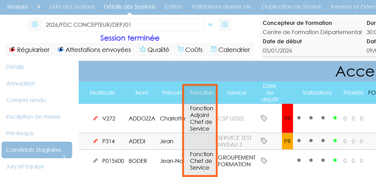Click the tag icon in ADDOZZA's row
Image resolution: width=376 pixels, height=177 pixels.
[264, 118]
